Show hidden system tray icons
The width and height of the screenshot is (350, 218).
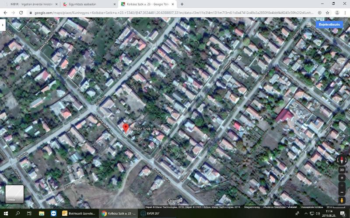(306, 214)
